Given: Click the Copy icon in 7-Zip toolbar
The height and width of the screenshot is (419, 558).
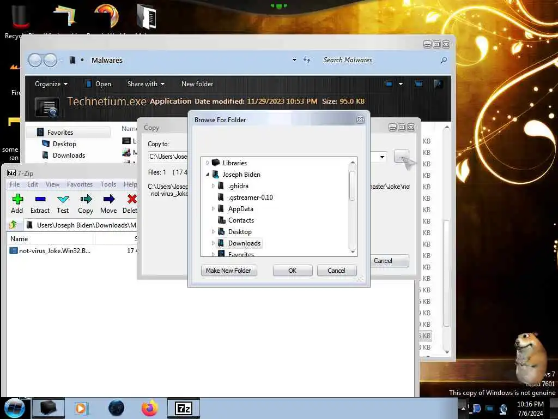Looking at the screenshot, I should [x=86, y=199].
